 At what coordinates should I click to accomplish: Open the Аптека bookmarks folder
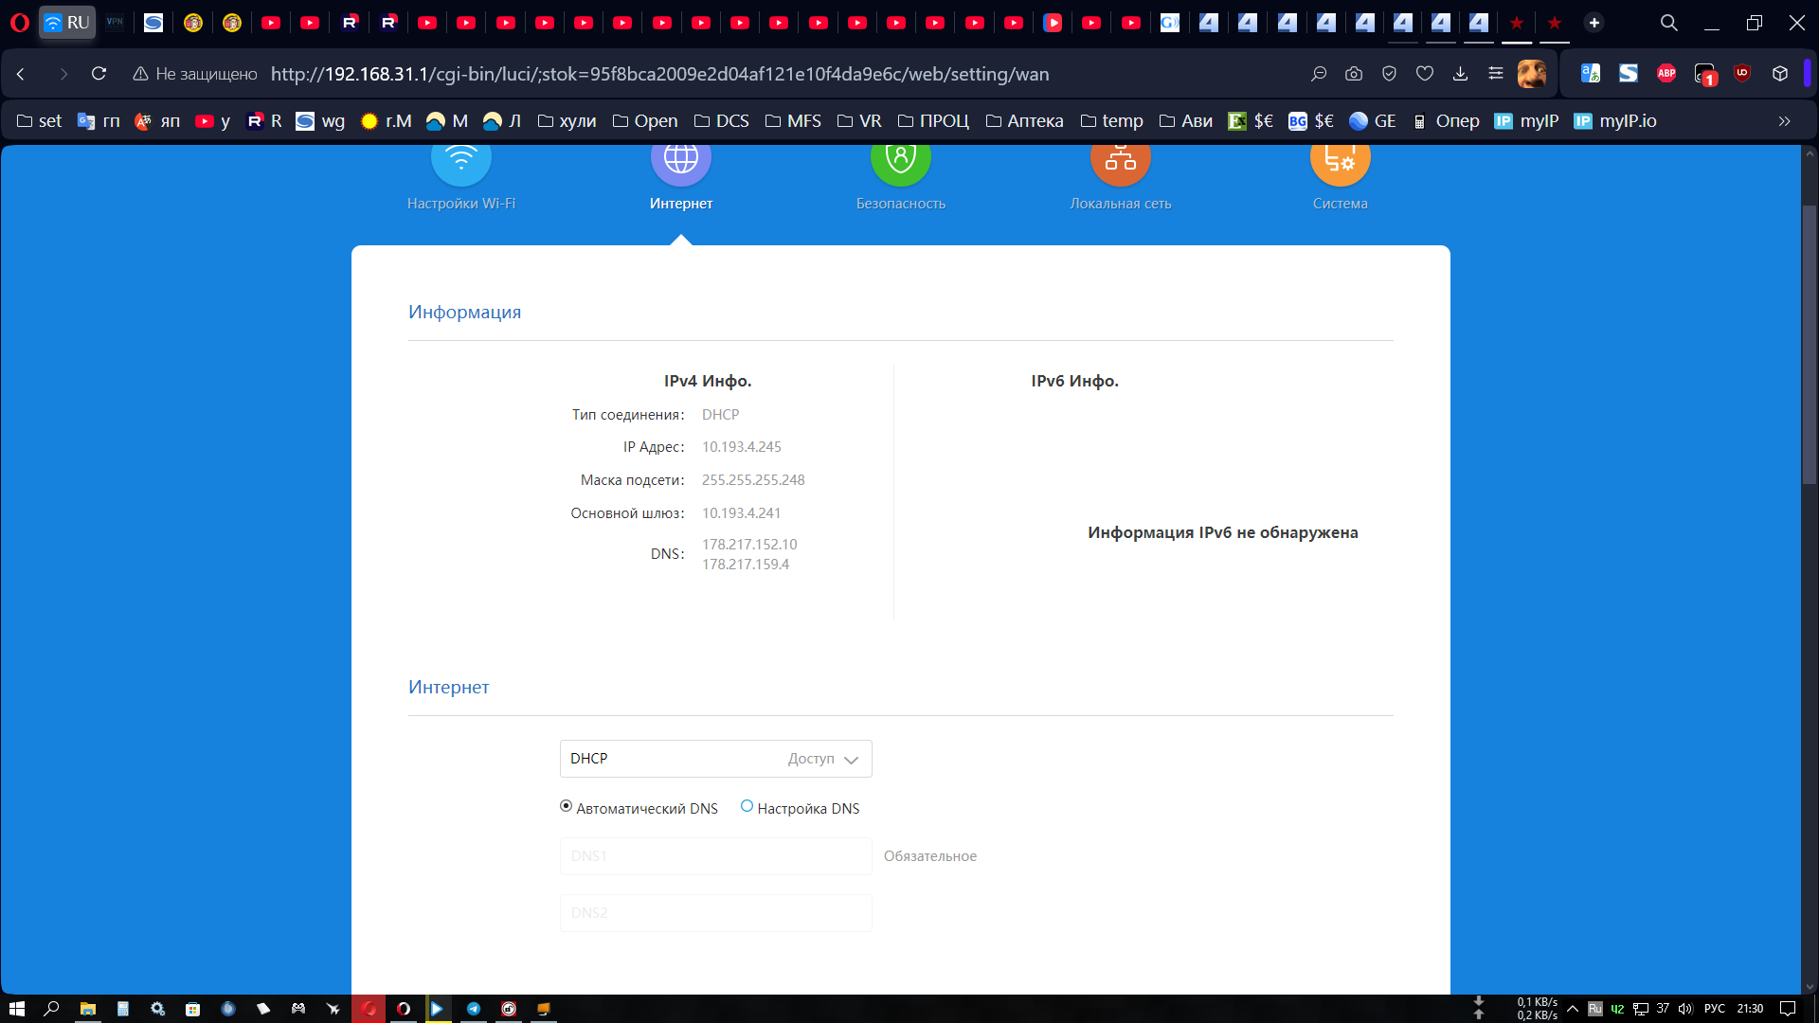[1024, 121]
